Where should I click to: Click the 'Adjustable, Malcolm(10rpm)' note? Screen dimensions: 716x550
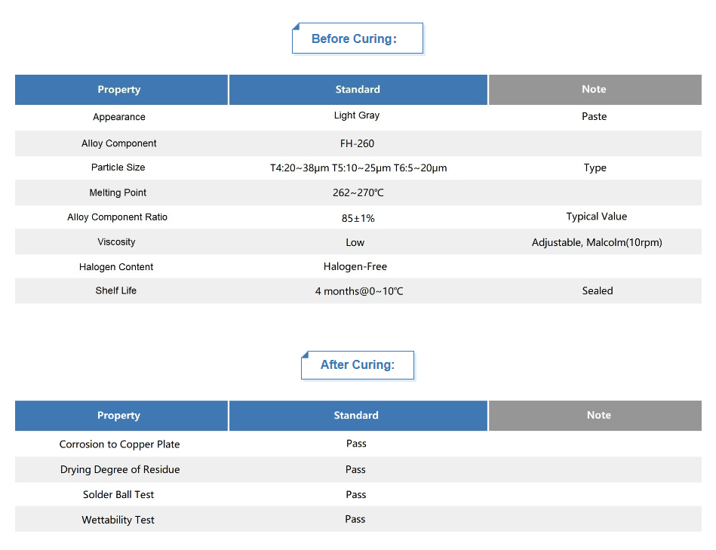[x=597, y=242]
